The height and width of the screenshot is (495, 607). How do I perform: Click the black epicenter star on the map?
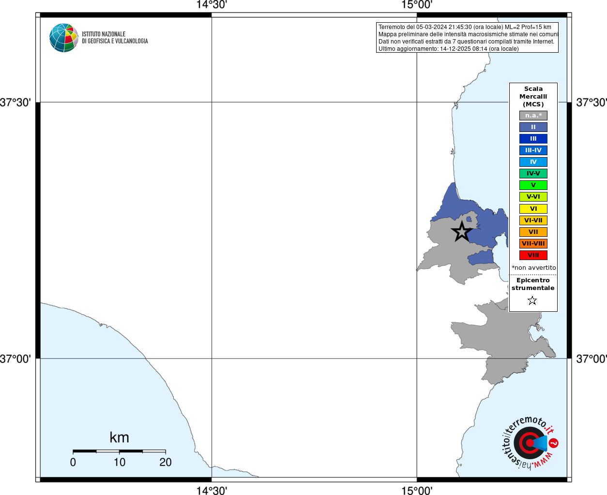tap(462, 232)
